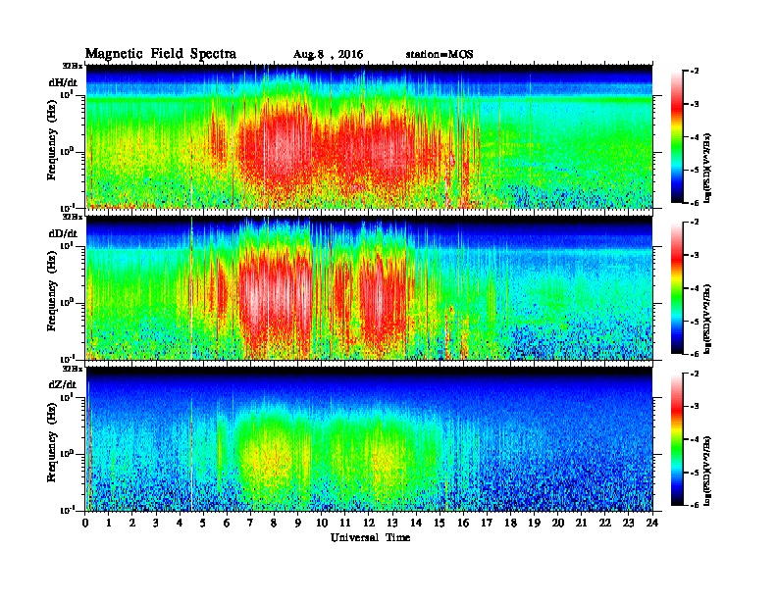Click hour "5" on the time axis

coord(203,524)
